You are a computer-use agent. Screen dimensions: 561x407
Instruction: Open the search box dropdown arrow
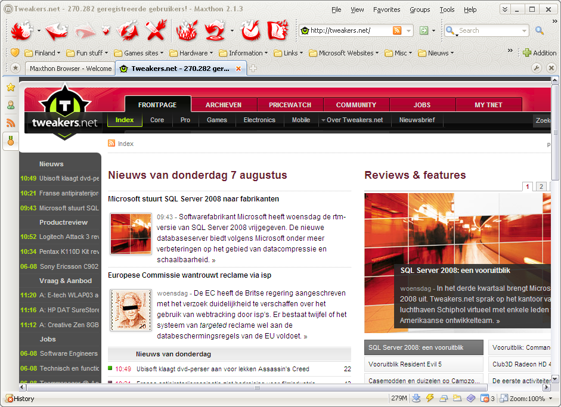524,31
